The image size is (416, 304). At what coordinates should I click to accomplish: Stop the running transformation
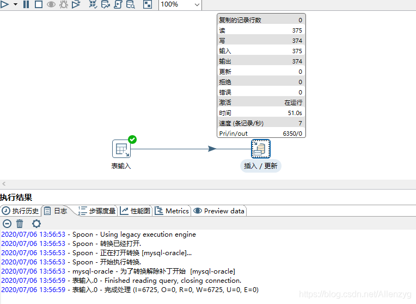(x=39, y=4)
